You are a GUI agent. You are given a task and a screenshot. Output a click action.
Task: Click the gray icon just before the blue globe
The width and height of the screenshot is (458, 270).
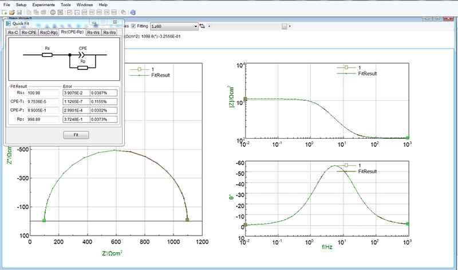tap(124, 12)
